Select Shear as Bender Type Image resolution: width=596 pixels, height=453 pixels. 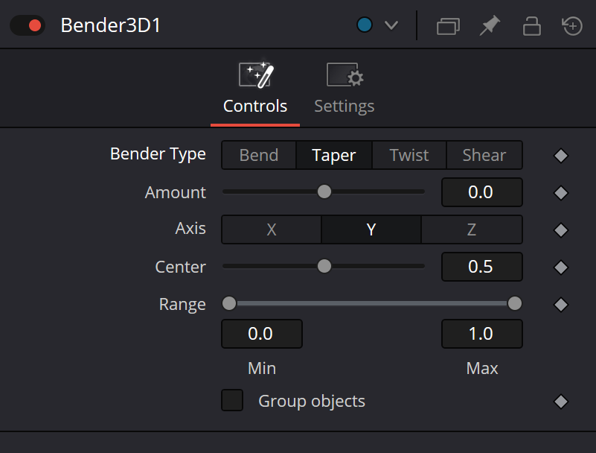[484, 155]
